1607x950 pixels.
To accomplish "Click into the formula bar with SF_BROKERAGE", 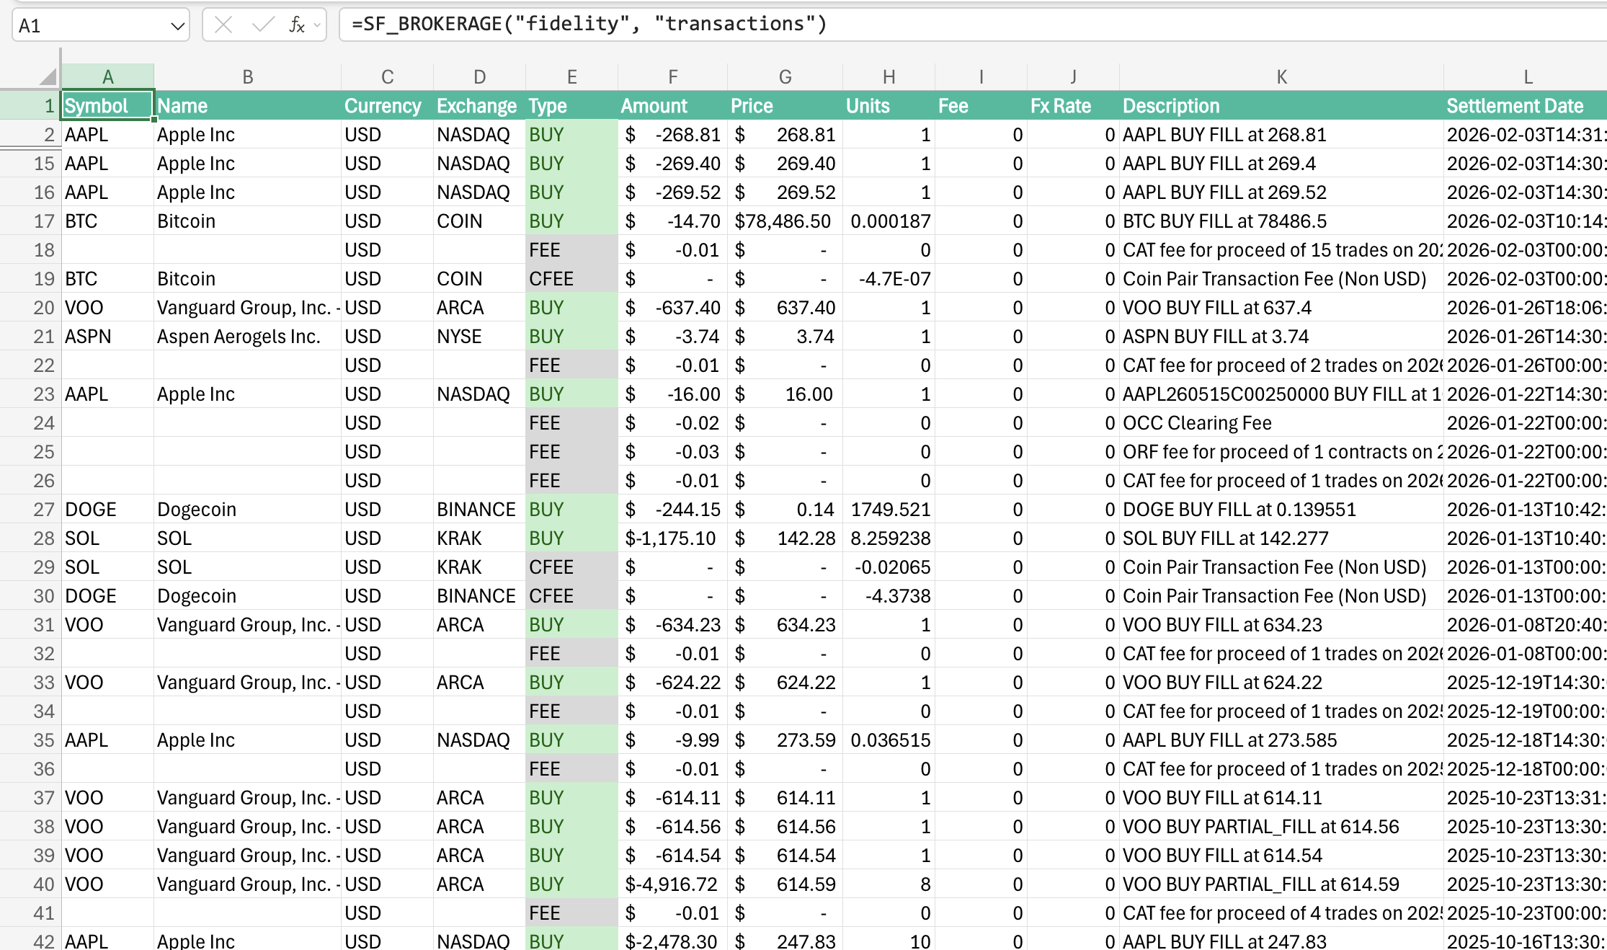I will (973, 25).
